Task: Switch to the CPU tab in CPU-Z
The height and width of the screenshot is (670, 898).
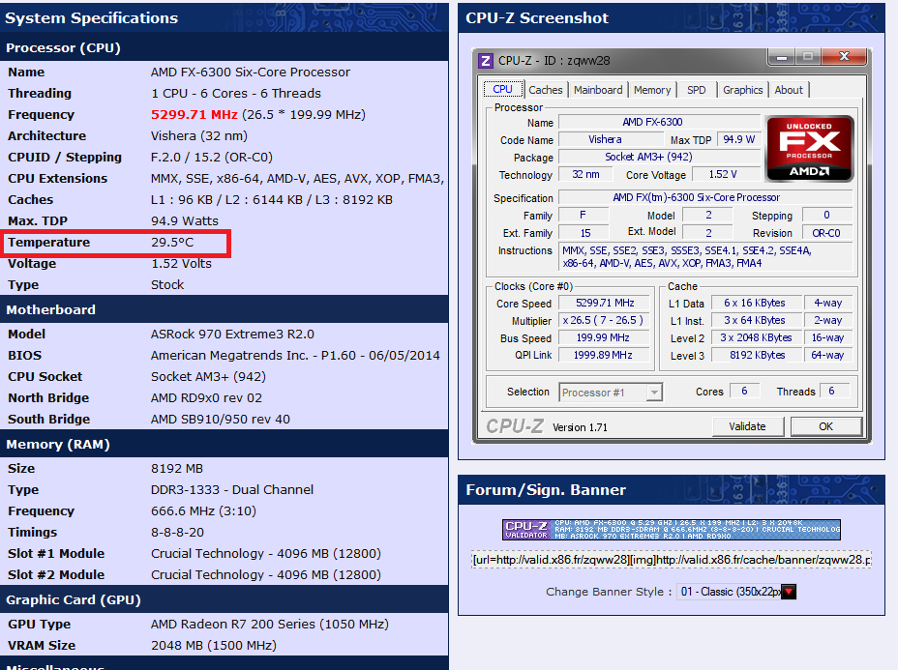Action: pyautogui.click(x=502, y=89)
